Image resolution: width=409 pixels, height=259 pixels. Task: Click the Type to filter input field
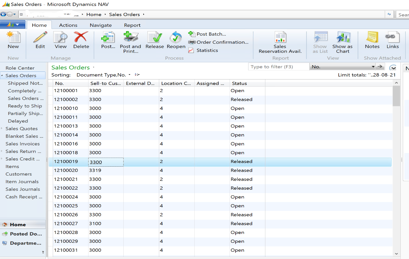click(x=279, y=67)
